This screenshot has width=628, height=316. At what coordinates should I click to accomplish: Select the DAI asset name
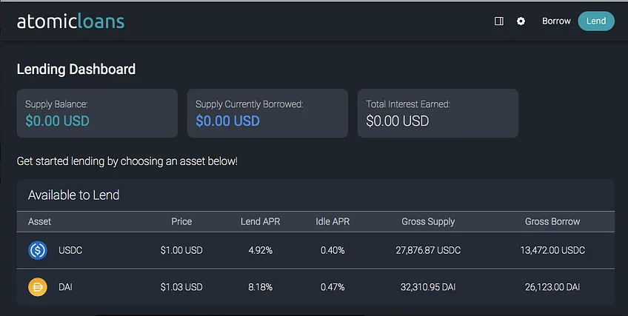click(x=65, y=287)
